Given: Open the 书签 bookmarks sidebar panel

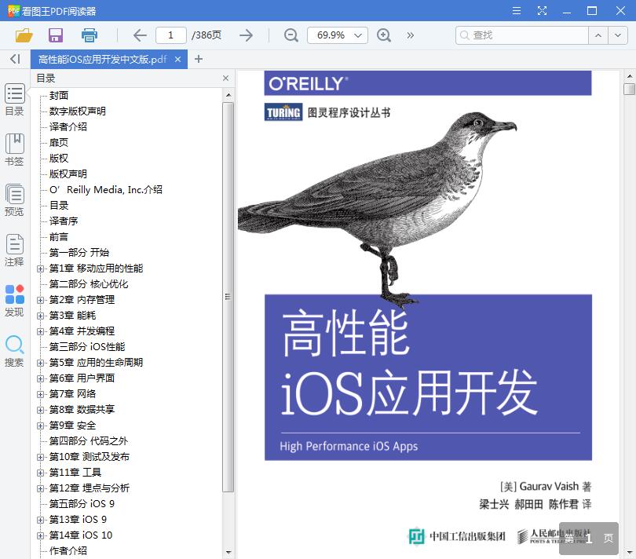Looking at the screenshot, I should tap(15, 150).
